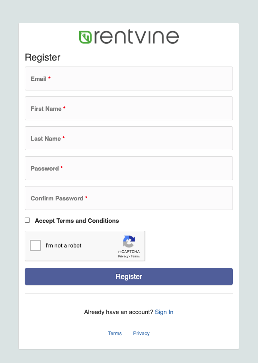The height and width of the screenshot is (363, 258).
Task: Focus the Email input field
Action: point(129,78)
